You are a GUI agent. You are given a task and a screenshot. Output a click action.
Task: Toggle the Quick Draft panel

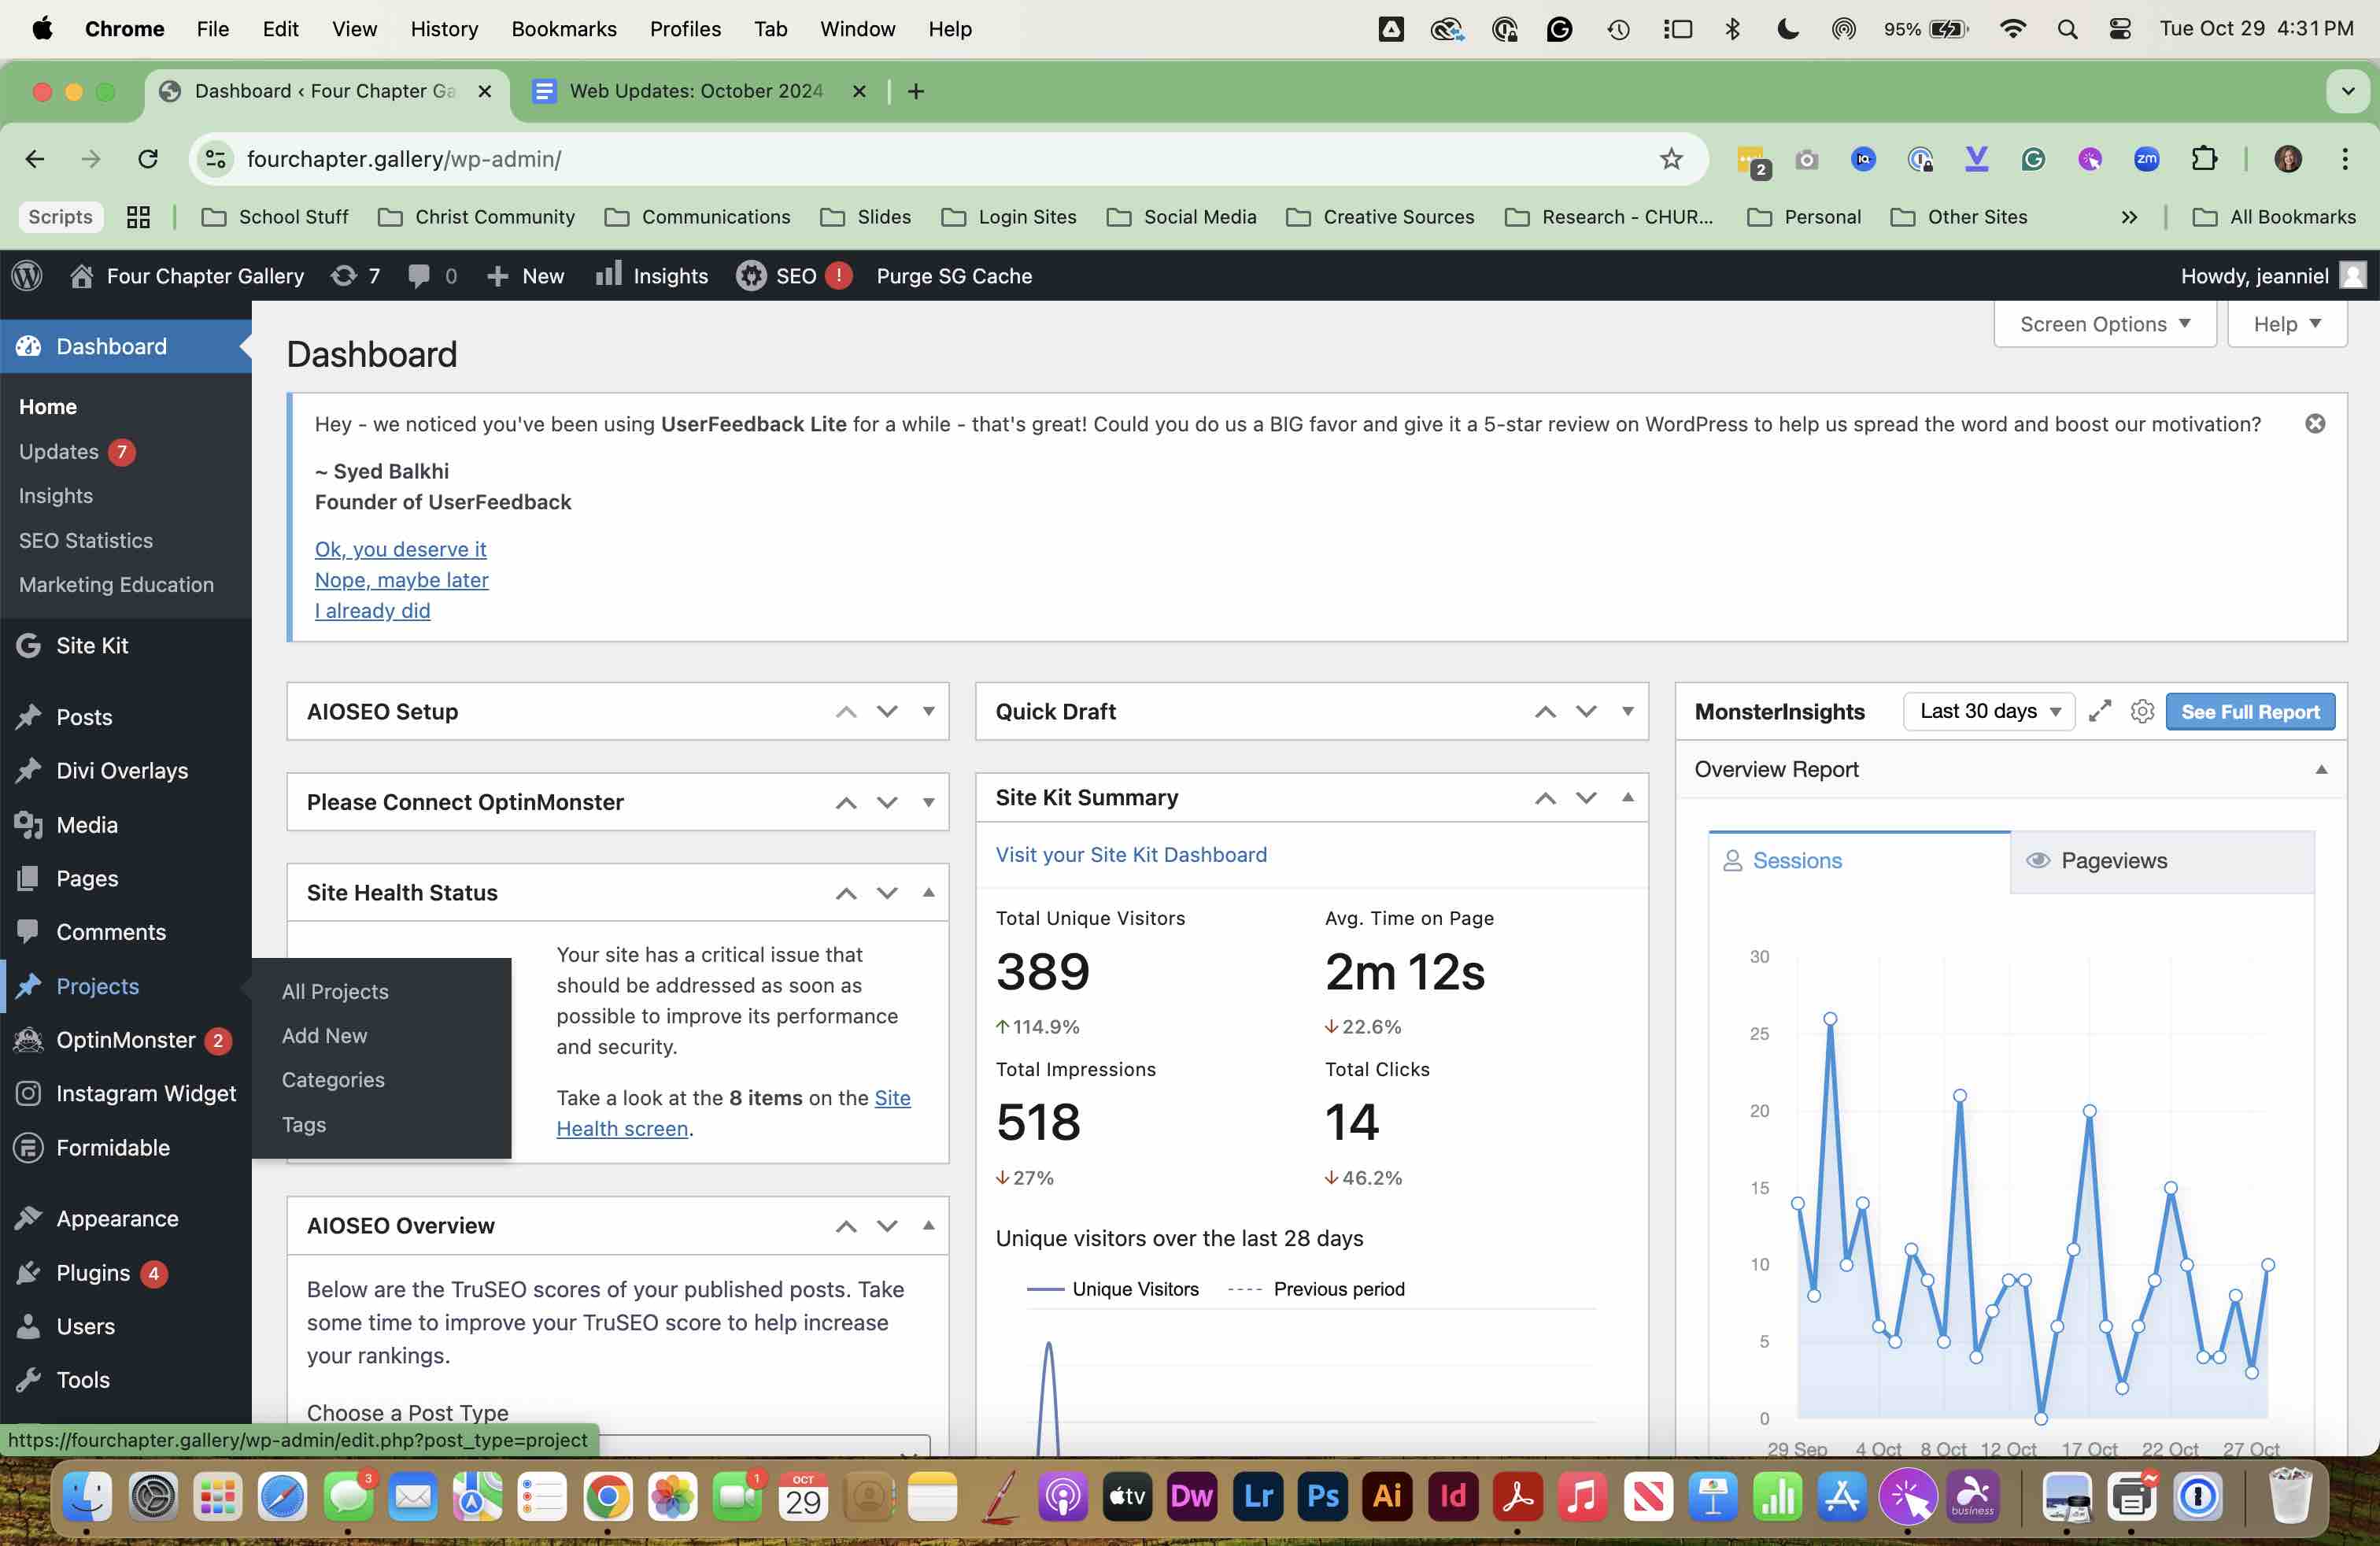pos(1628,711)
